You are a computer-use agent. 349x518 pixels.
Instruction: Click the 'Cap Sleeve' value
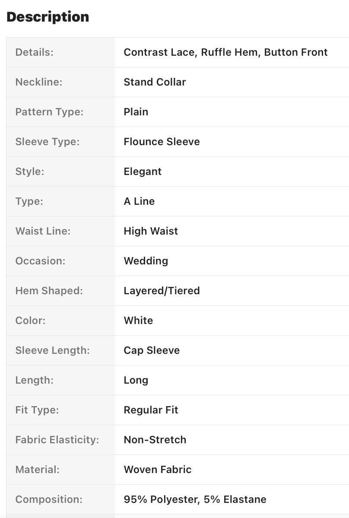coord(152,350)
